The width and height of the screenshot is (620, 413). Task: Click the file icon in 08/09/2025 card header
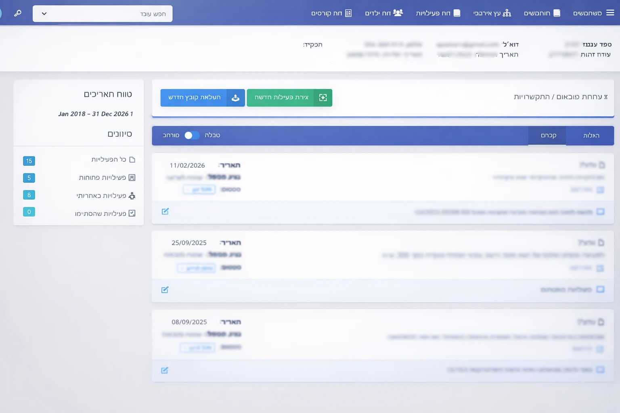(601, 322)
